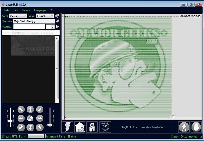204x141 pixels.
Task: Close the LaserGRBL window
Action: pyautogui.click(x=199, y=5)
